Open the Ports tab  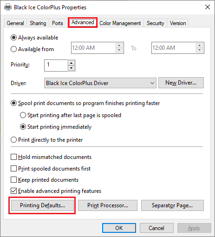[x=58, y=23]
